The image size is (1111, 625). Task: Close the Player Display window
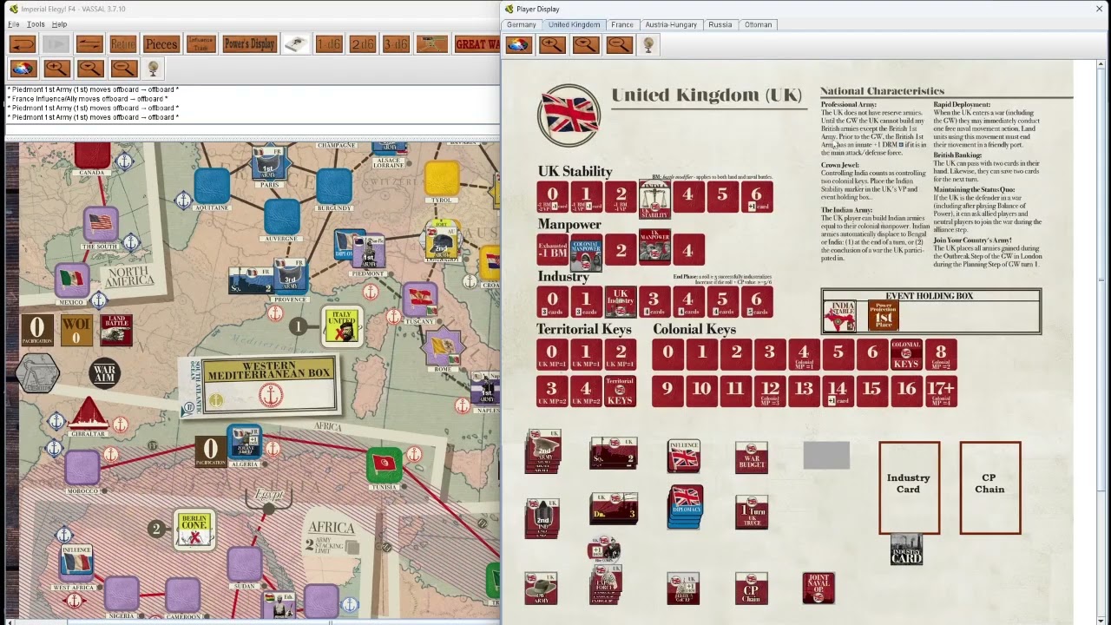click(1099, 9)
